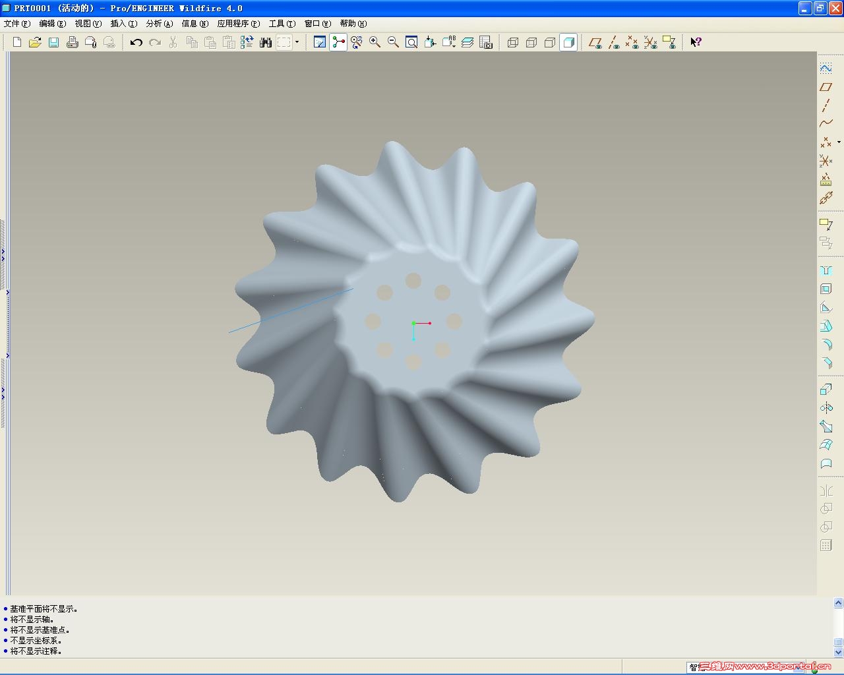Toggle orient mode

pos(357,42)
